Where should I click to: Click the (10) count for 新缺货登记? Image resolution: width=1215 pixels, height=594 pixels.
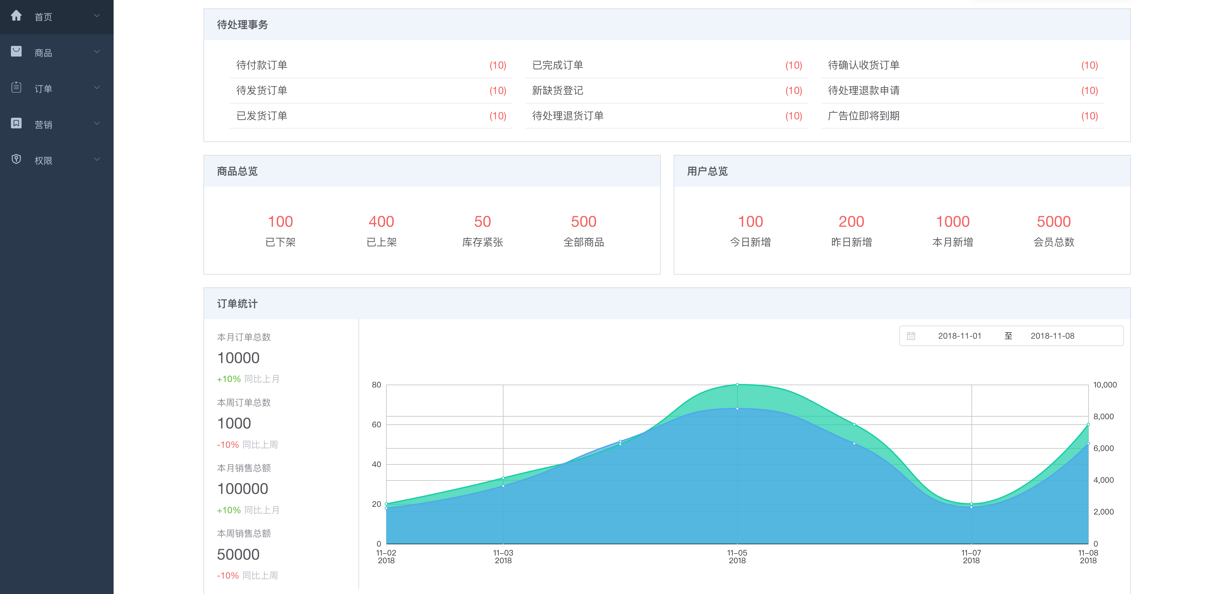[x=793, y=90]
